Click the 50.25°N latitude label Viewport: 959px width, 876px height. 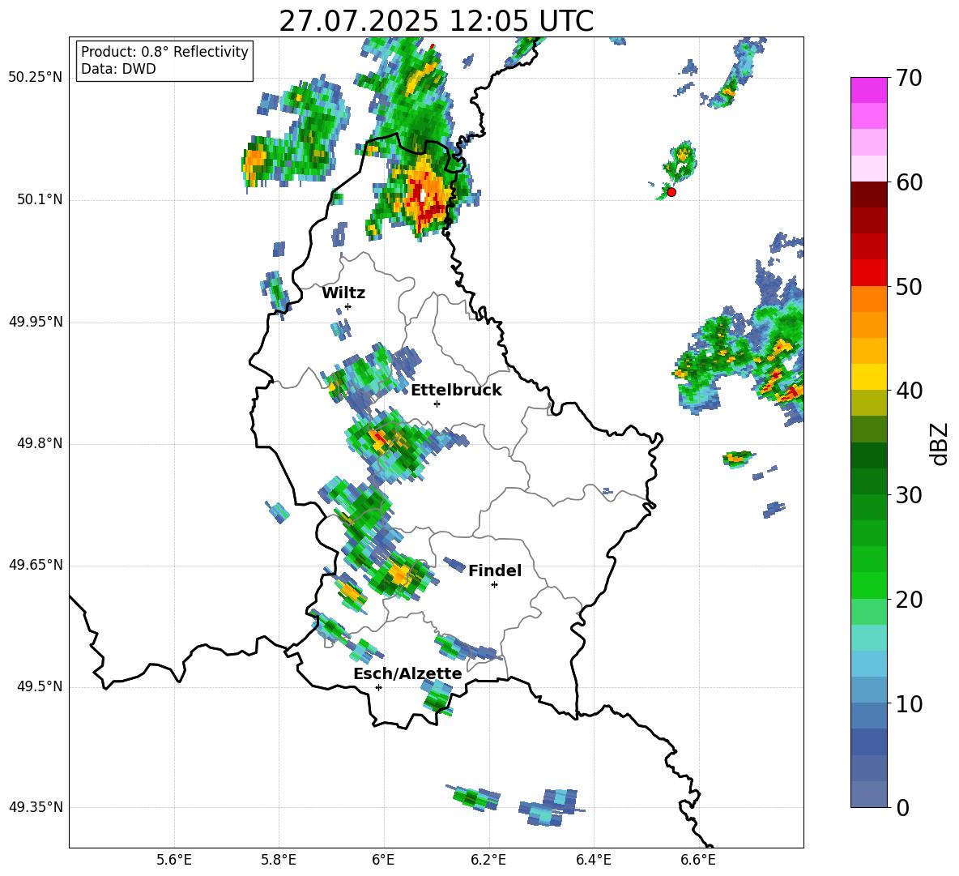point(36,78)
